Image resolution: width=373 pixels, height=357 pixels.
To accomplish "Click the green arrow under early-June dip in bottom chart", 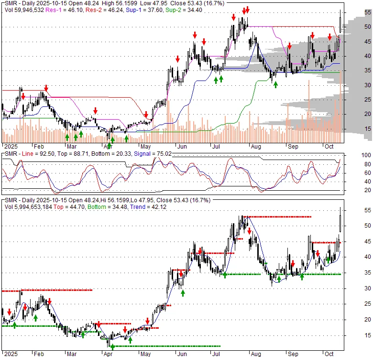I will pyautogui.click(x=183, y=293).
